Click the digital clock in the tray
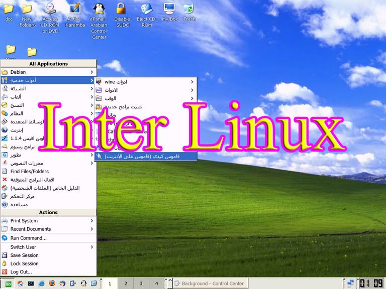The height and width of the screenshot is (289, 386). click(371, 283)
